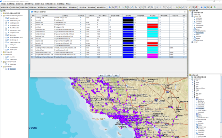Image resolution: width=222 pixels, height=138 pixels.
Task: Check the urbanareas.json layer checkbox
Action: point(6,20)
